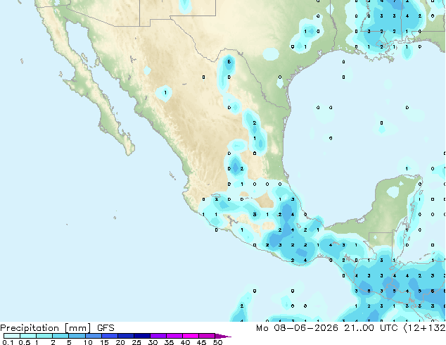Click the 35–40 mm legend color box

[x=174, y=336]
